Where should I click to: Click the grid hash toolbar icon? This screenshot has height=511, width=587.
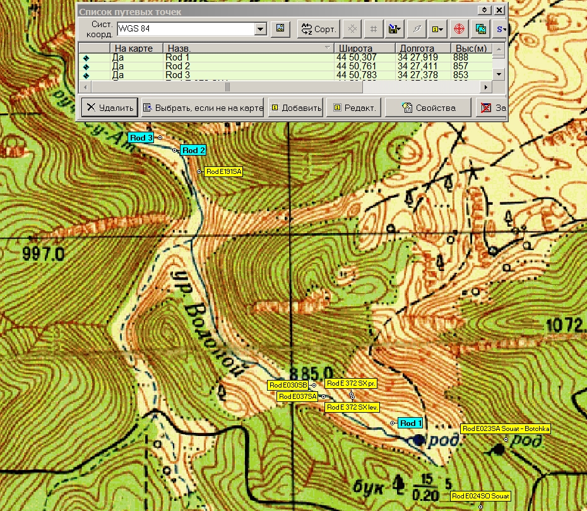373,29
